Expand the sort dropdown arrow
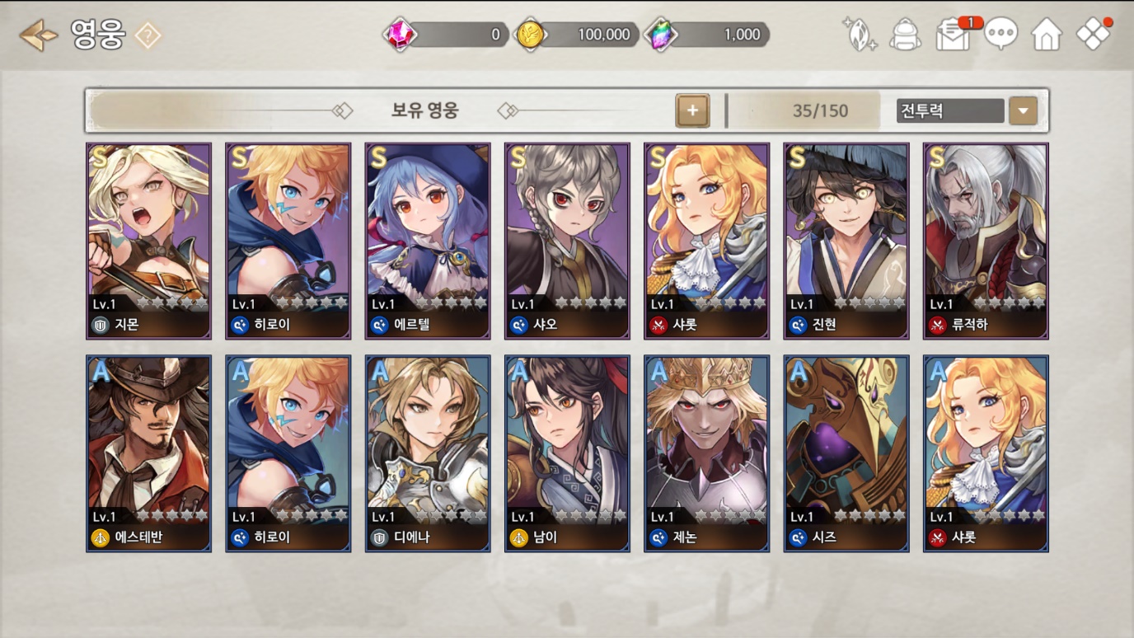Image resolution: width=1134 pixels, height=638 pixels. (1023, 110)
